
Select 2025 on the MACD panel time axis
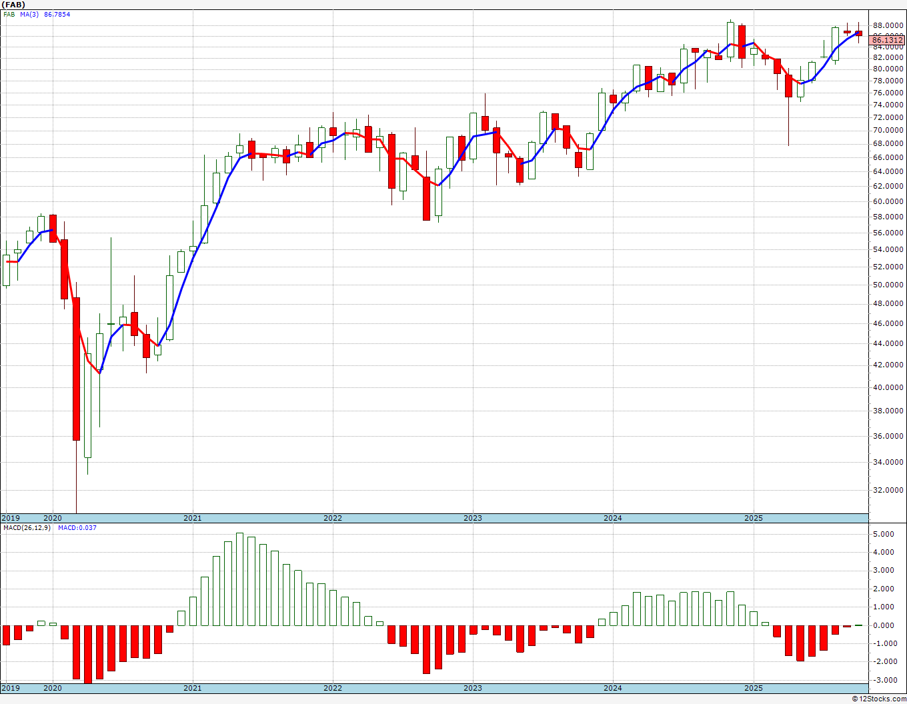pyautogui.click(x=754, y=688)
